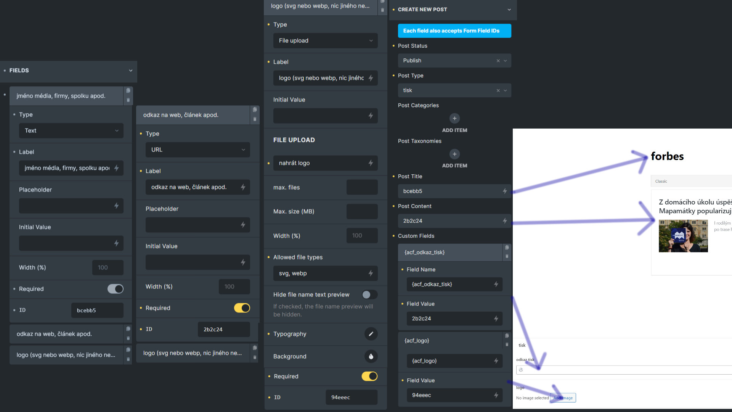Disable Required toggle on the file upload field

click(x=369, y=376)
